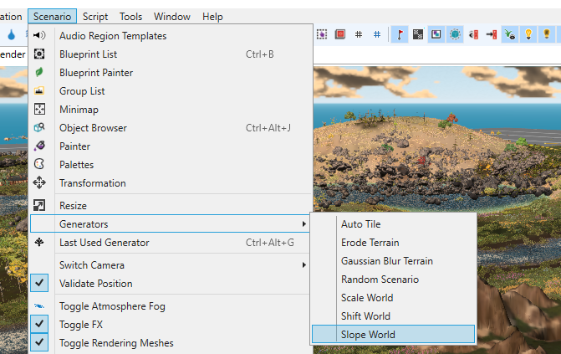Click the arrow into red panel toolbar icon
Image resolution: width=561 pixels, height=354 pixels.
click(492, 34)
